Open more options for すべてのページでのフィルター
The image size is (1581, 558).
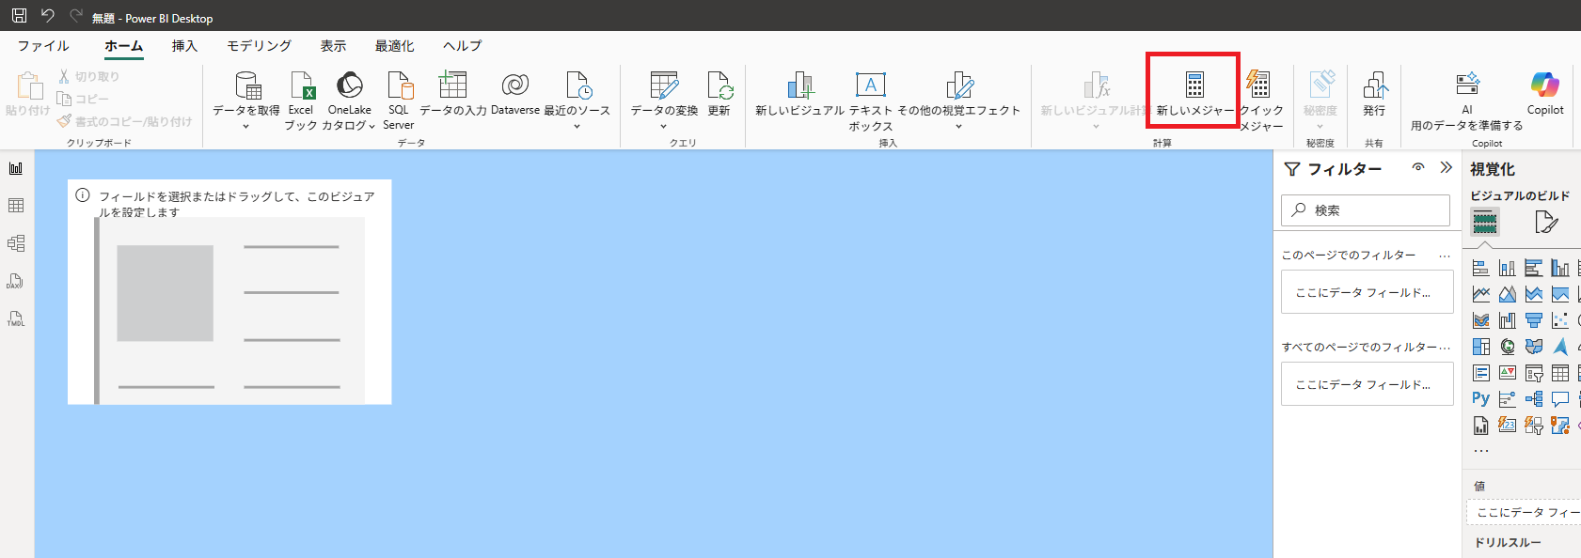[x=1445, y=348]
